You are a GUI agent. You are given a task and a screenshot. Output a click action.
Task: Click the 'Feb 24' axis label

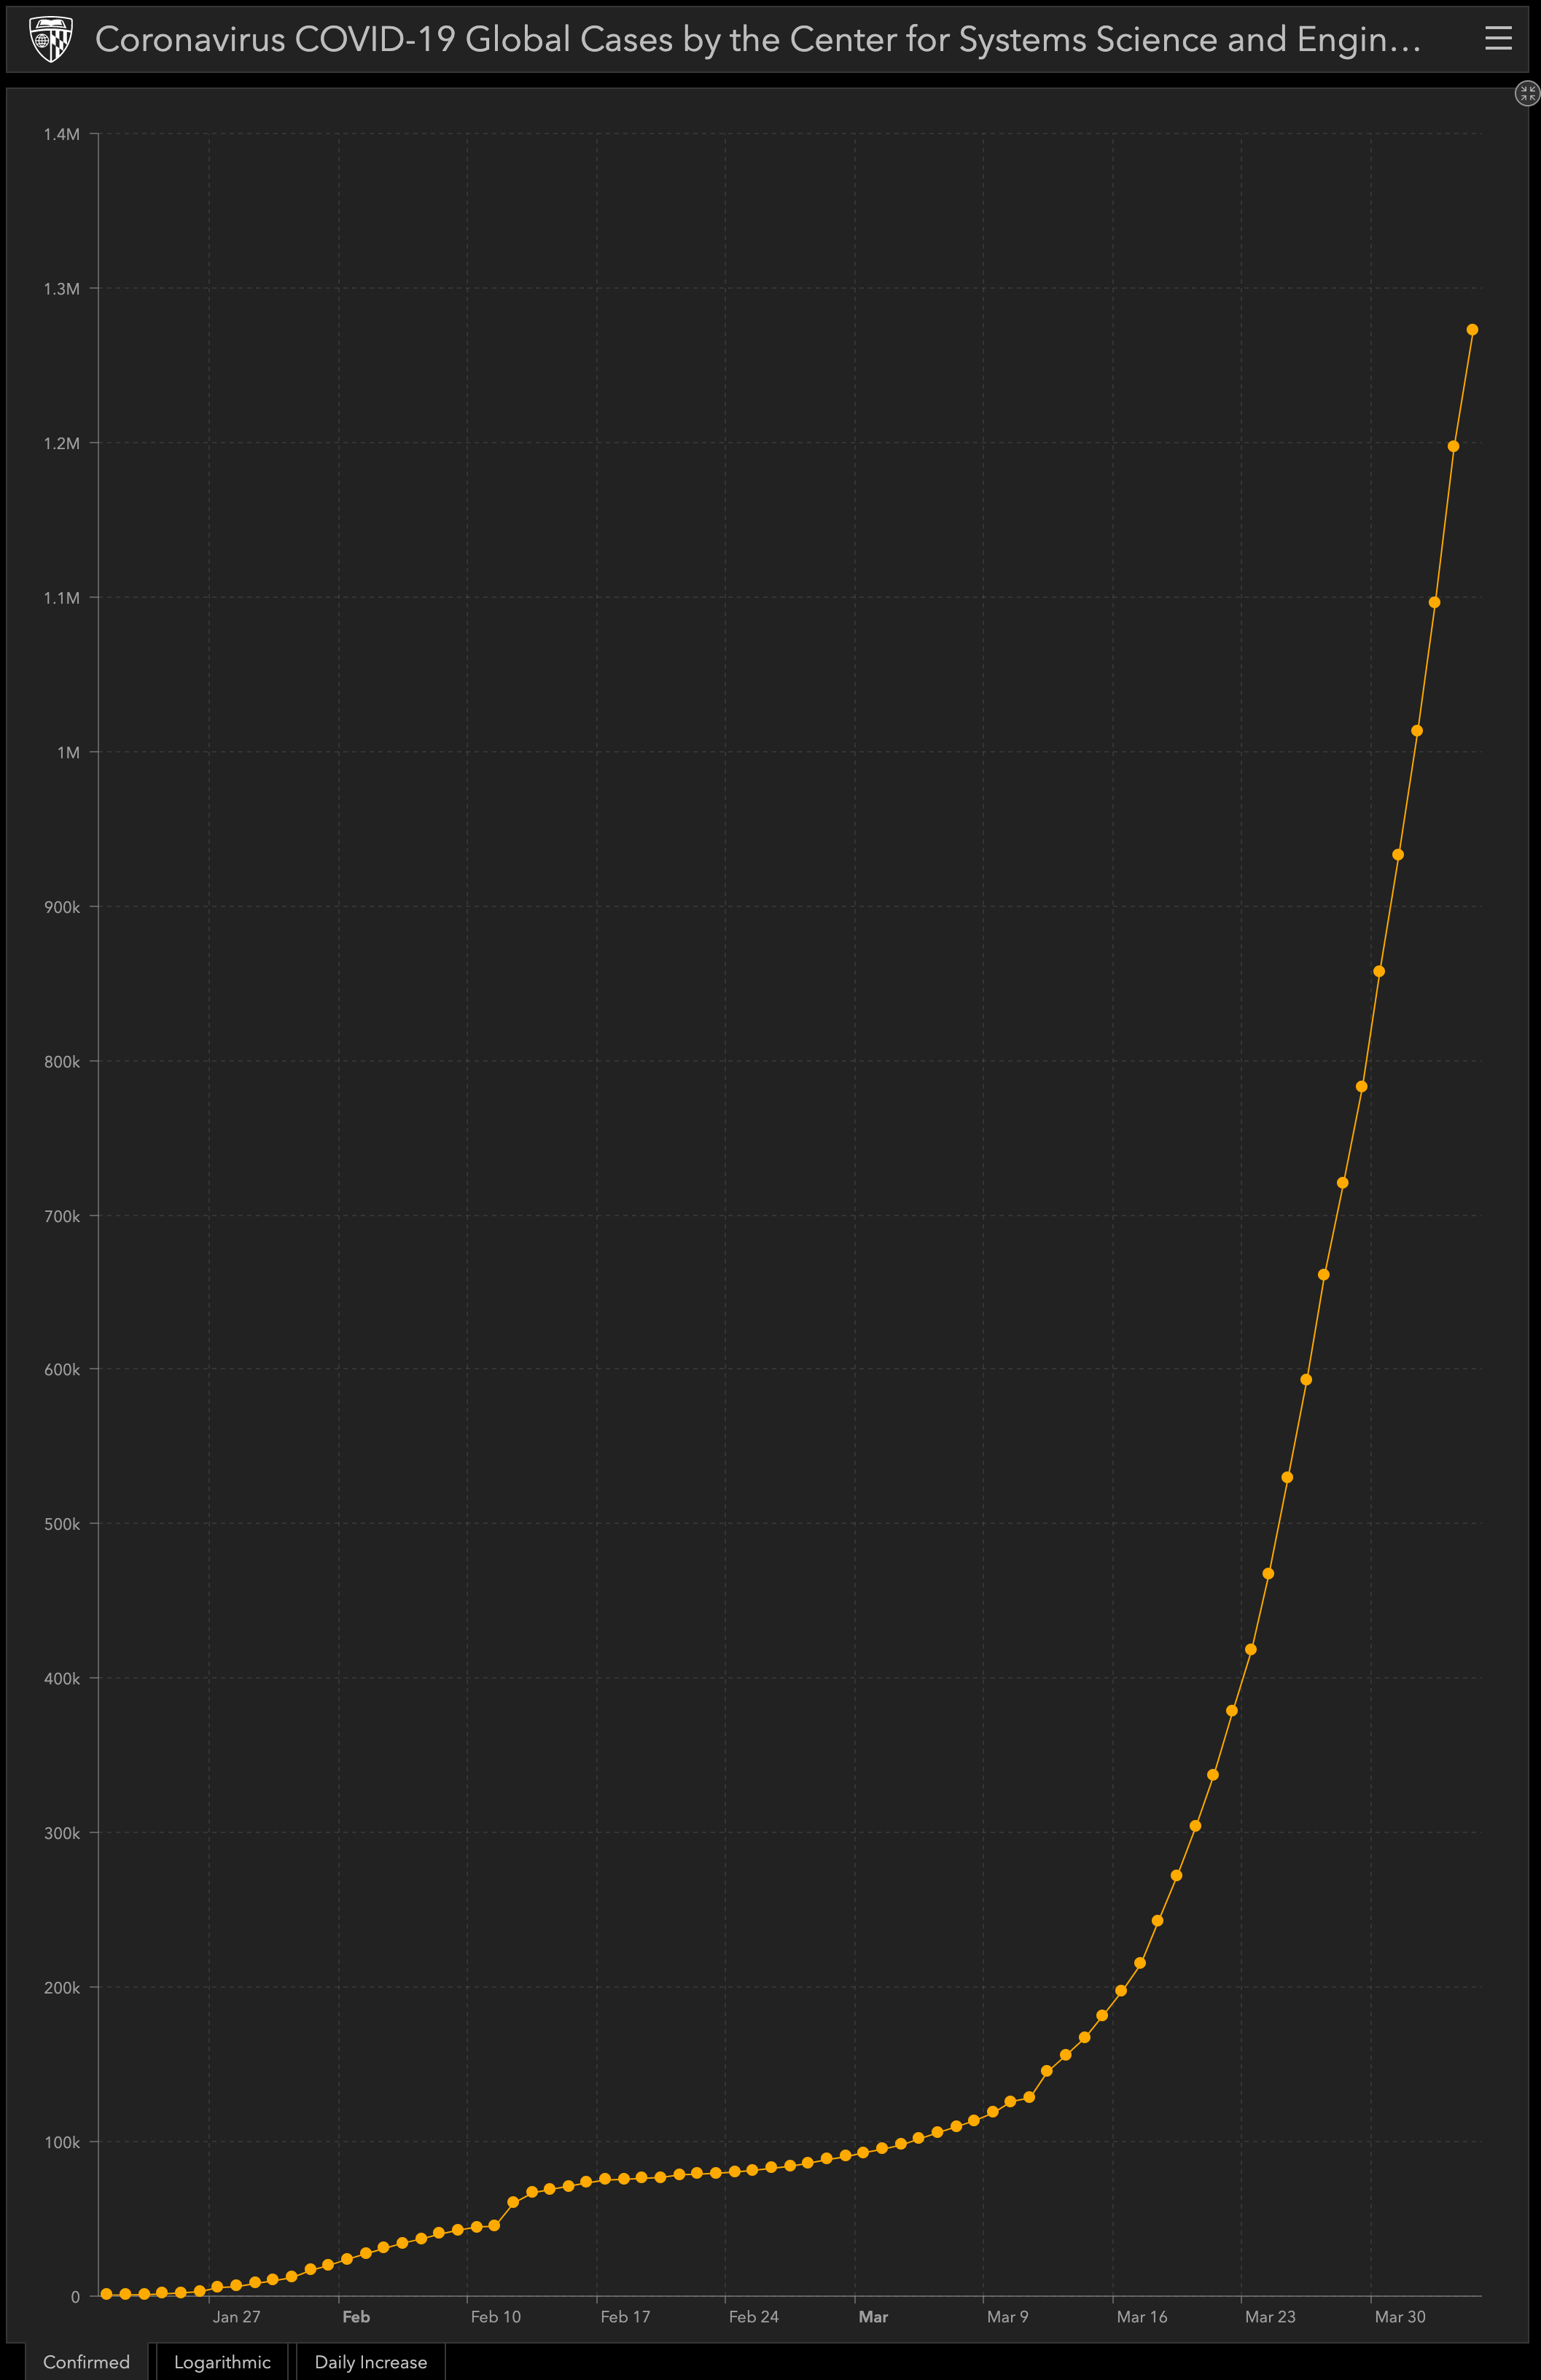click(x=753, y=2316)
